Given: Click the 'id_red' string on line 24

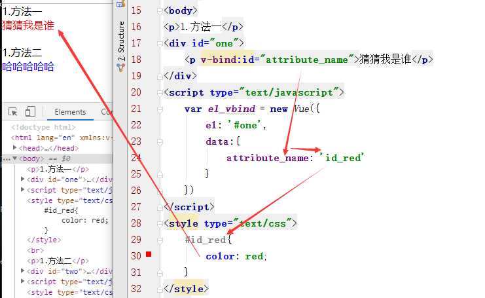Looking at the screenshot, I should point(342,158).
